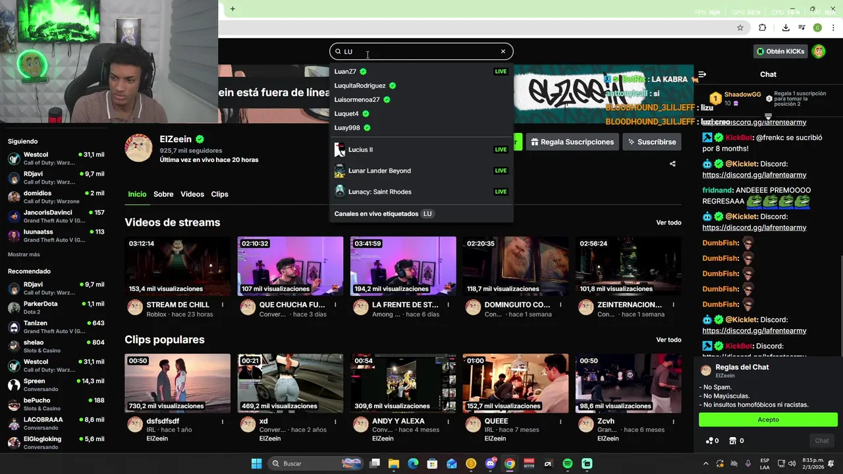
Task: Switch to the Clips tab
Action: [219, 194]
